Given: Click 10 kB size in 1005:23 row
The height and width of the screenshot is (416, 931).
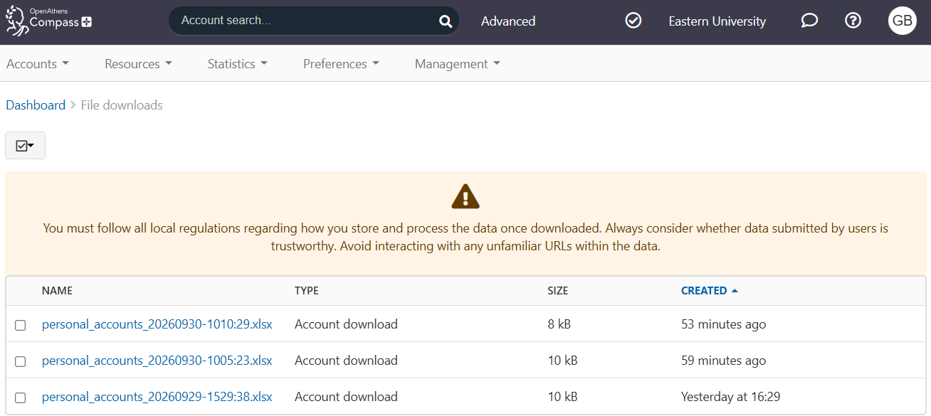Looking at the screenshot, I should (562, 361).
